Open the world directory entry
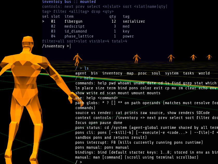Image resolution: width=218 pixels, height=164 pixels. (x=204, y=73)
